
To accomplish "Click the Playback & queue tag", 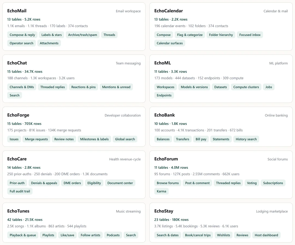I will pos(23,235).
